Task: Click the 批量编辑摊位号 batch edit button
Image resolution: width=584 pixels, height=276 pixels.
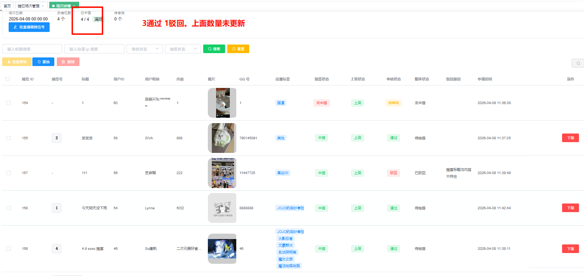Action: pyautogui.click(x=29, y=27)
